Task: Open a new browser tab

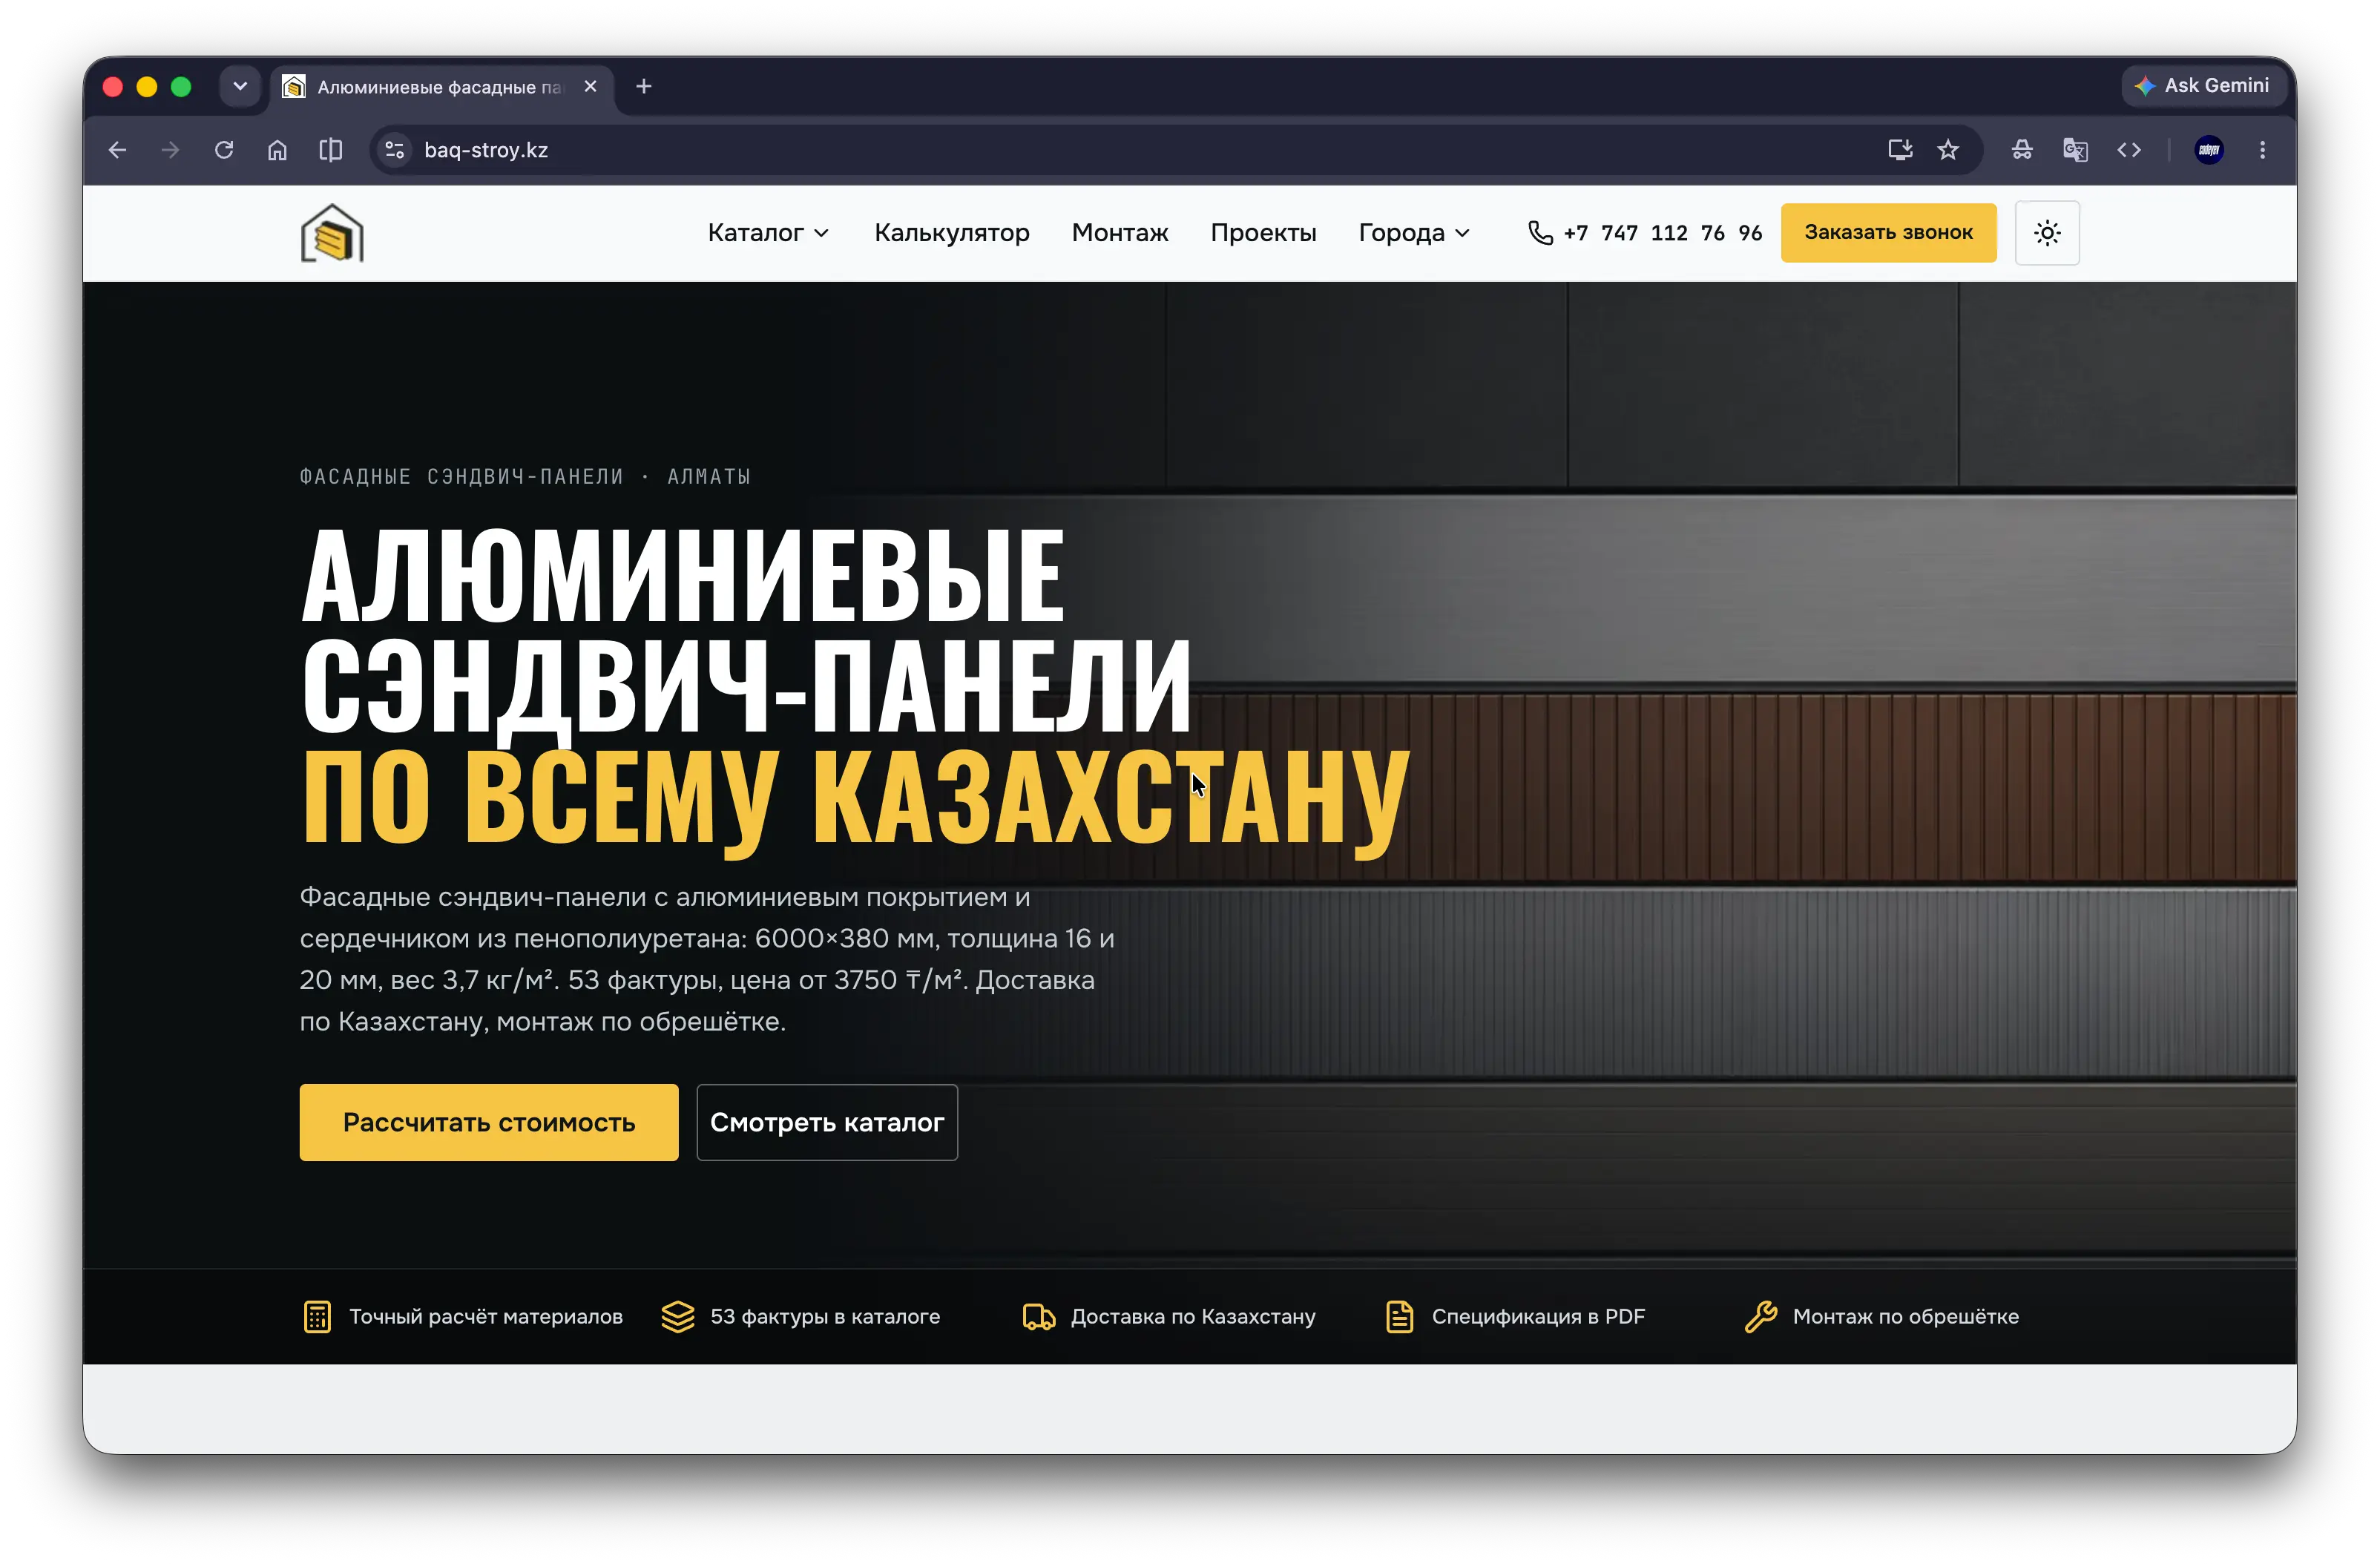Action: [x=644, y=87]
